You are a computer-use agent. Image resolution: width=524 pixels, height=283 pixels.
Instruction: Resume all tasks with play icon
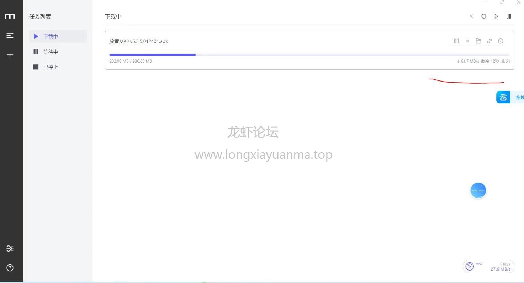(496, 16)
